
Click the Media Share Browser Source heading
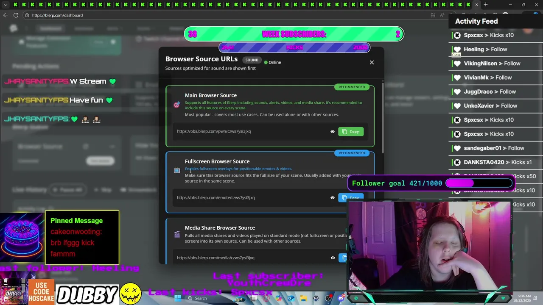pos(220,228)
